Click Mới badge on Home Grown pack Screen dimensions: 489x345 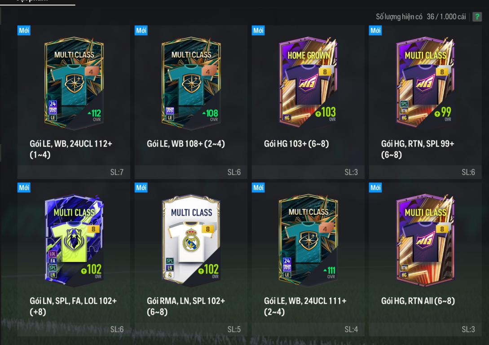(258, 30)
